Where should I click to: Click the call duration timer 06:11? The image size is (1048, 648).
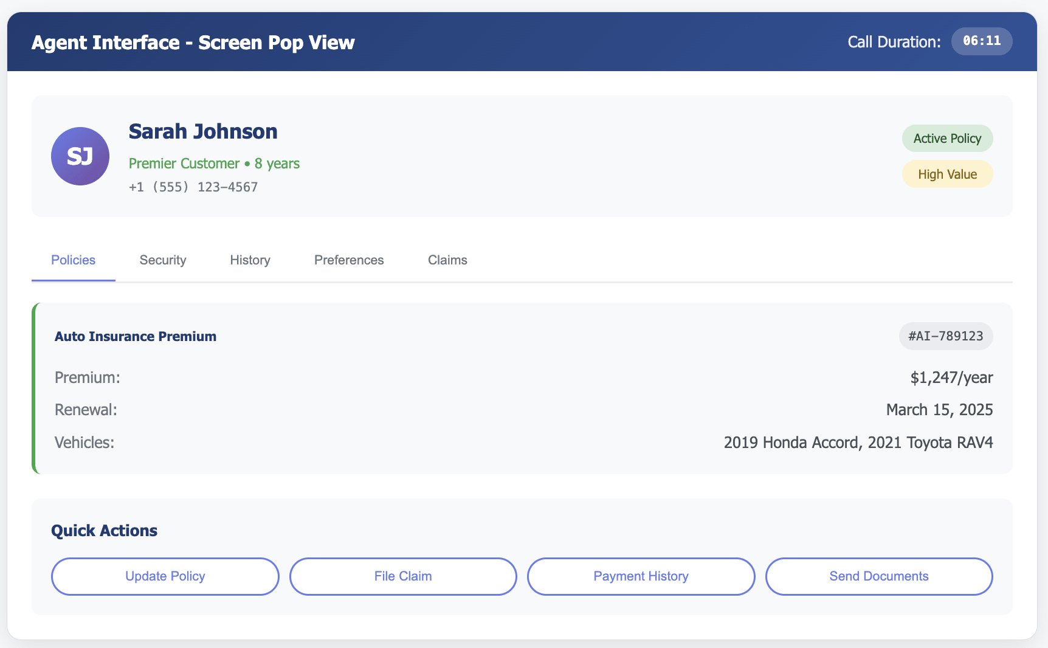[x=982, y=41]
